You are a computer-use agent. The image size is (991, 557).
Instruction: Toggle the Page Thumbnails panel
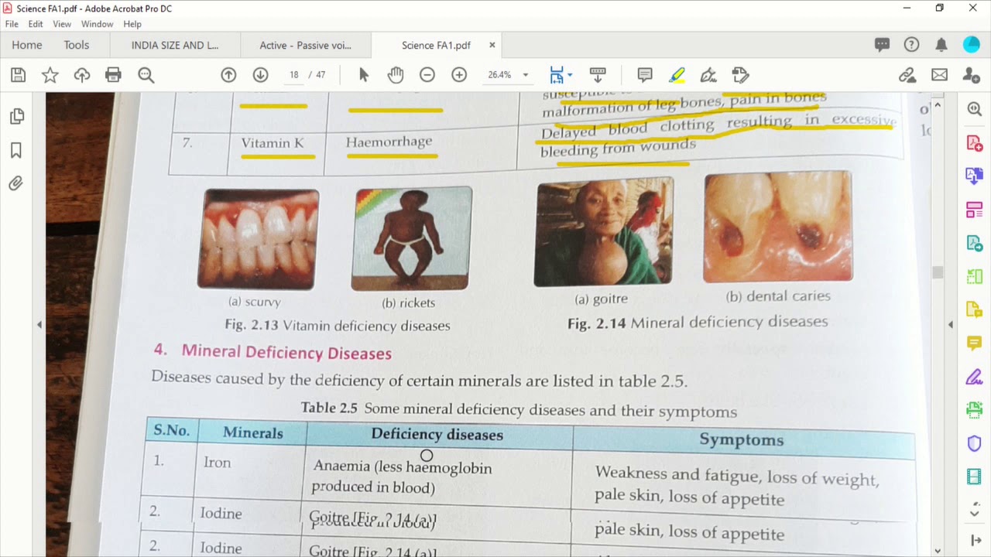[x=15, y=117]
